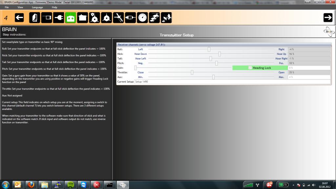Select the helicopter flight icon

(154, 18)
